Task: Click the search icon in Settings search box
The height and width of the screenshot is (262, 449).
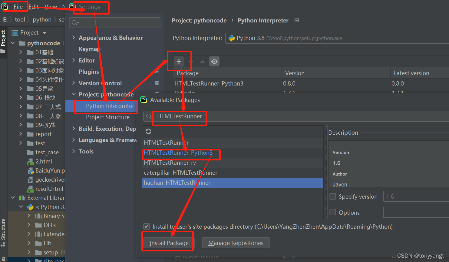Action: point(75,23)
